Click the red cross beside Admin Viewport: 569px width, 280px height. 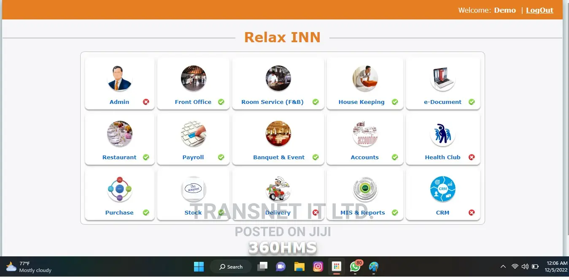click(x=146, y=102)
